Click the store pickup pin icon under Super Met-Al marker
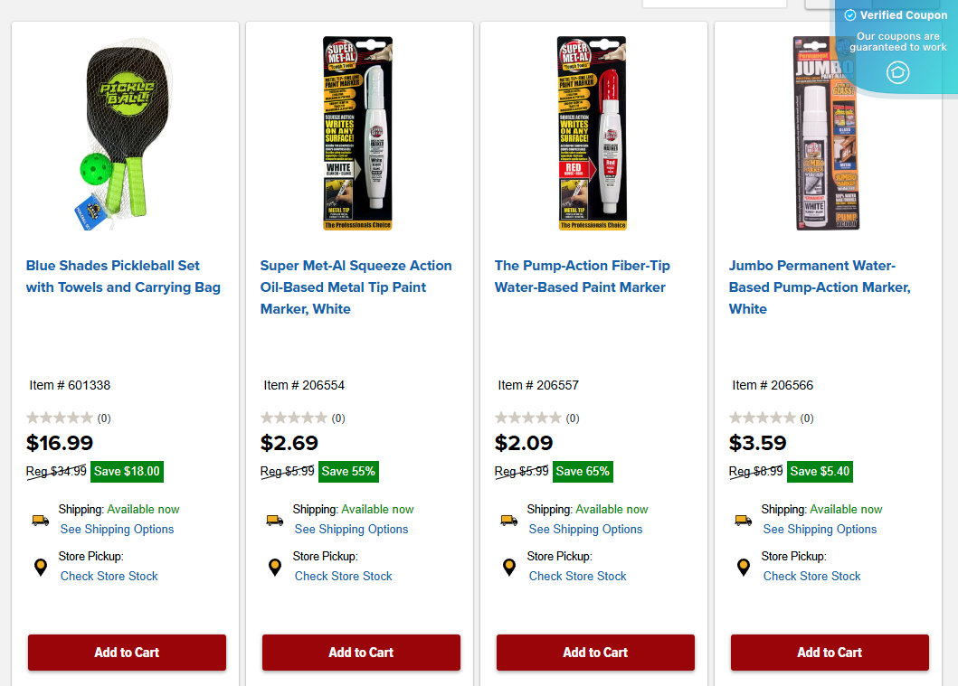This screenshot has height=686, width=958. 274,567
